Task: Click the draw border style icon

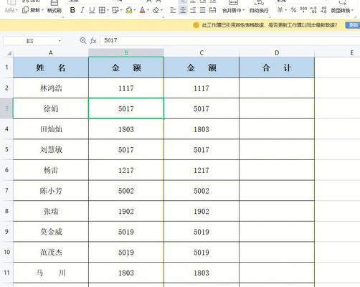Action: 115,10
